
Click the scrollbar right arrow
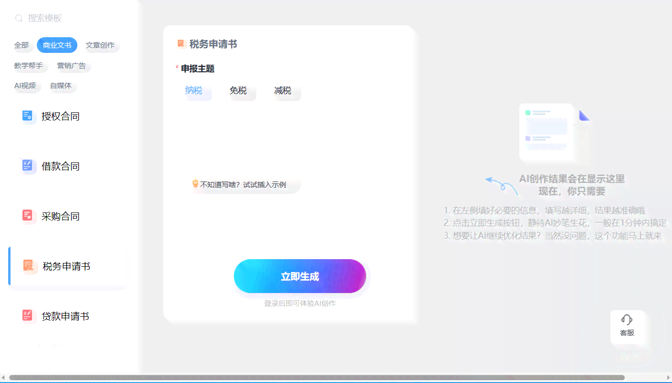[669, 378]
